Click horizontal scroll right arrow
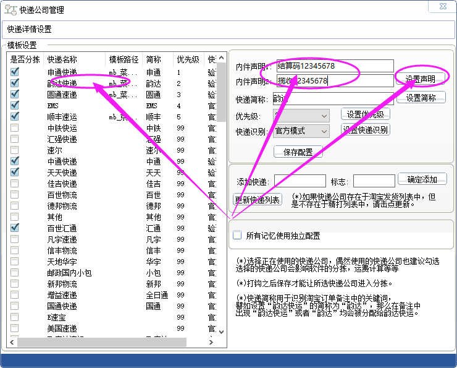 point(211,342)
